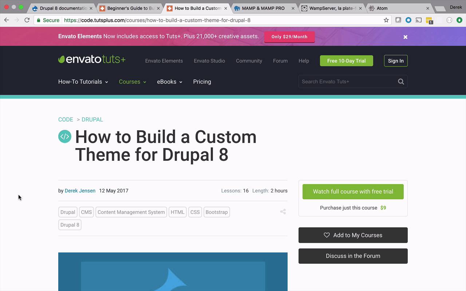
Task: Click the share icon beside tags
Action: point(283,212)
